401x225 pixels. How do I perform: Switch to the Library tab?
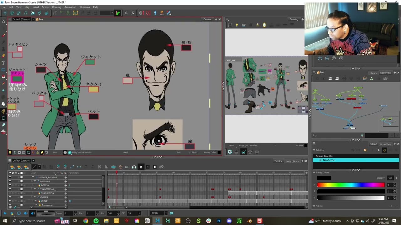373,73
